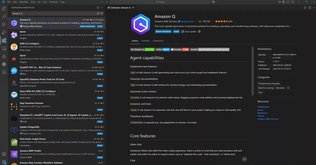Open the Explorer view in activity bar

point(4,8)
